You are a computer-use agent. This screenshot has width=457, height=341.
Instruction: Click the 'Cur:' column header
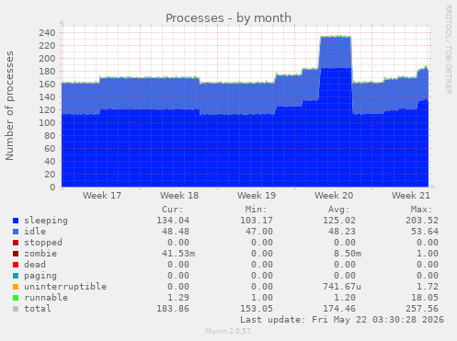[x=173, y=210]
